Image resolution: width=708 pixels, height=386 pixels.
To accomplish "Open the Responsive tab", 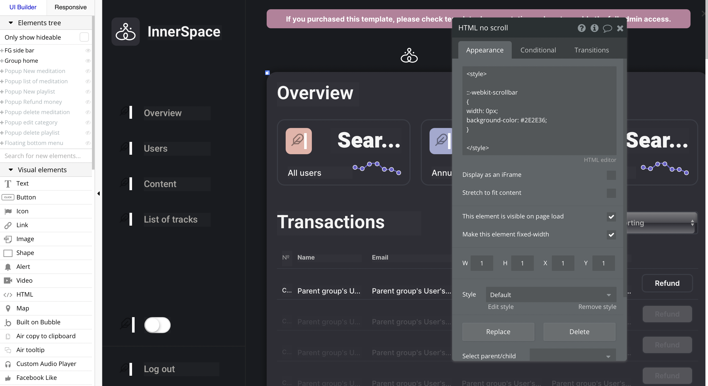I will pyautogui.click(x=70, y=7).
